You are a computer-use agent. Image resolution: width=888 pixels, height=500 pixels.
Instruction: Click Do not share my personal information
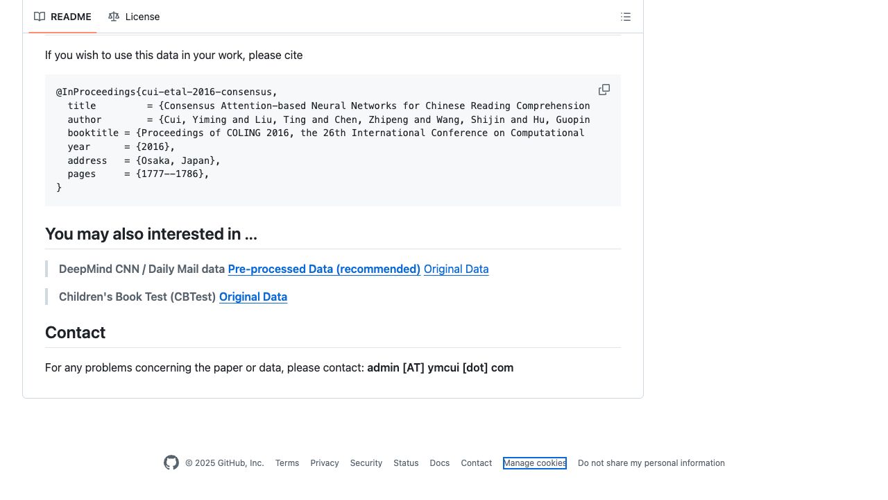[651, 463]
